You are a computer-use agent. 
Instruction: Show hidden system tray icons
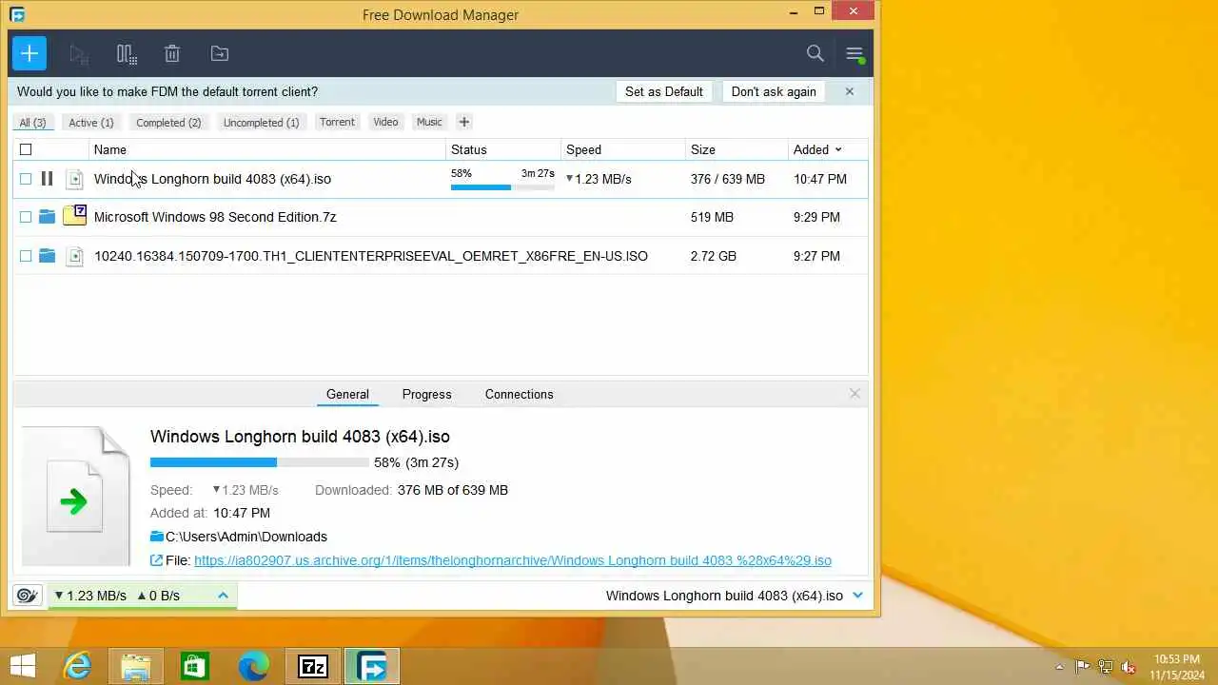point(1059,667)
